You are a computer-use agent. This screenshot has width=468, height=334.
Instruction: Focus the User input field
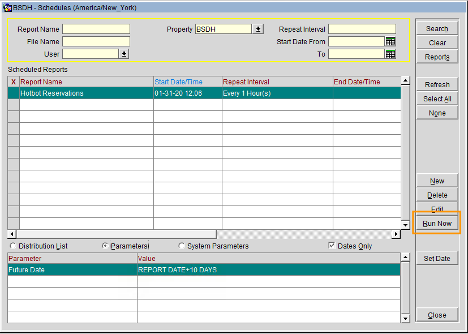point(91,54)
